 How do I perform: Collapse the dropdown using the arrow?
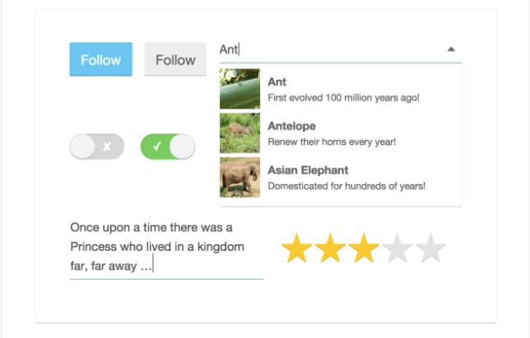tap(451, 49)
